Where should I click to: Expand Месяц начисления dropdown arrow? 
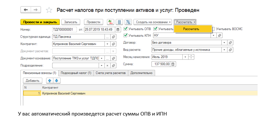click(x=185, y=57)
